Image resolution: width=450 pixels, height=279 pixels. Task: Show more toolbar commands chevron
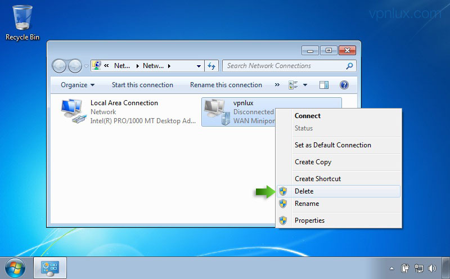click(277, 85)
